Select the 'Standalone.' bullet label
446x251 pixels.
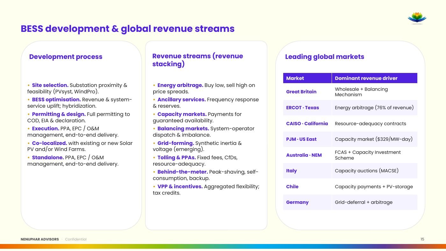pyautogui.click(x=48, y=157)
